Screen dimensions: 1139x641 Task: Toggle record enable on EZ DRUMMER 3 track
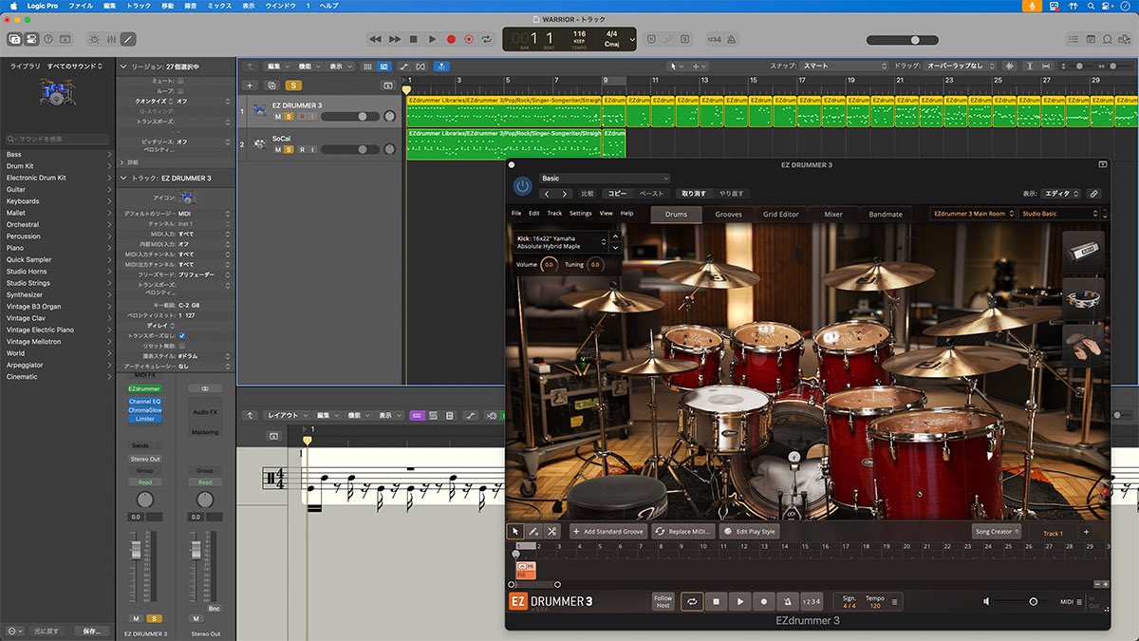click(302, 116)
